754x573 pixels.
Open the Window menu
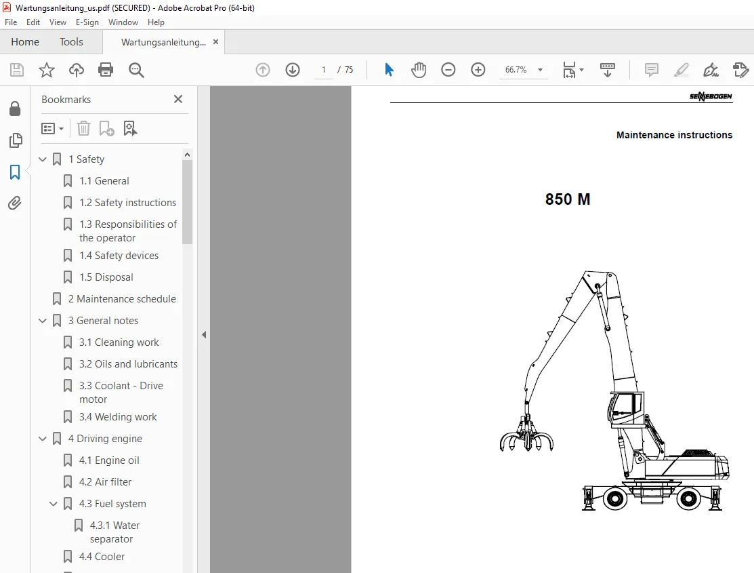click(x=123, y=22)
